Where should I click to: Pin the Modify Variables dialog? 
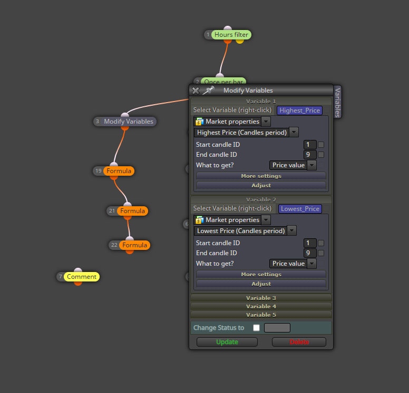pyautogui.click(x=208, y=90)
